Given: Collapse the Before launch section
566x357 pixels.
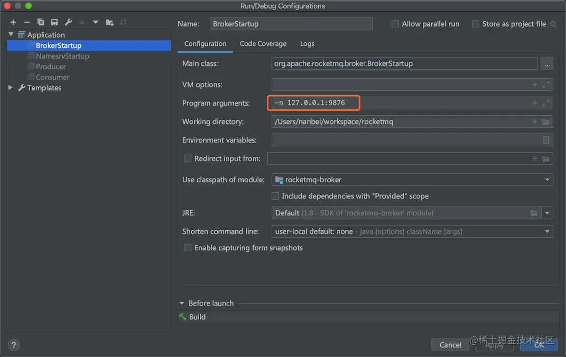Looking at the screenshot, I should coord(182,303).
